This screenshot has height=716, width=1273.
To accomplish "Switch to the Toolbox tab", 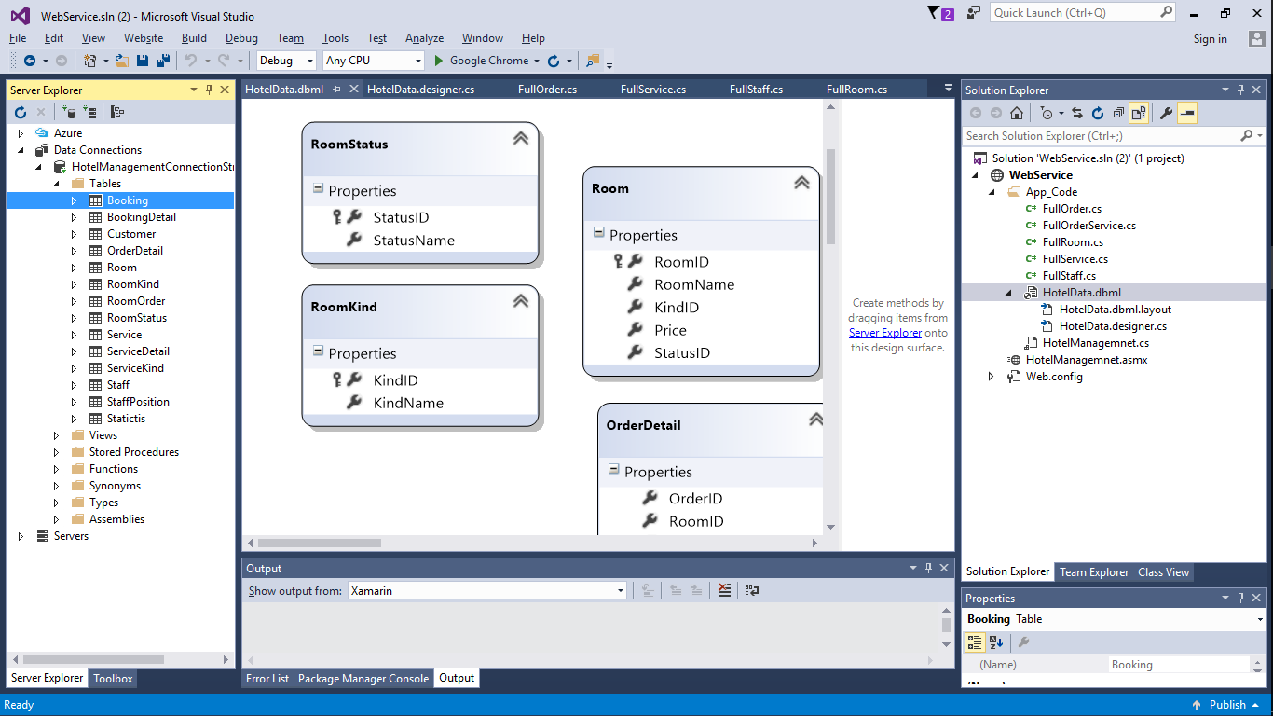I will [114, 679].
